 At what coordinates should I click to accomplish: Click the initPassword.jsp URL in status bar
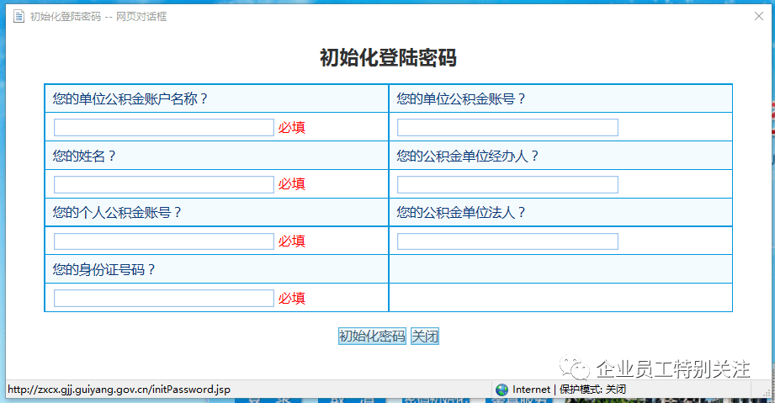[119, 390]
